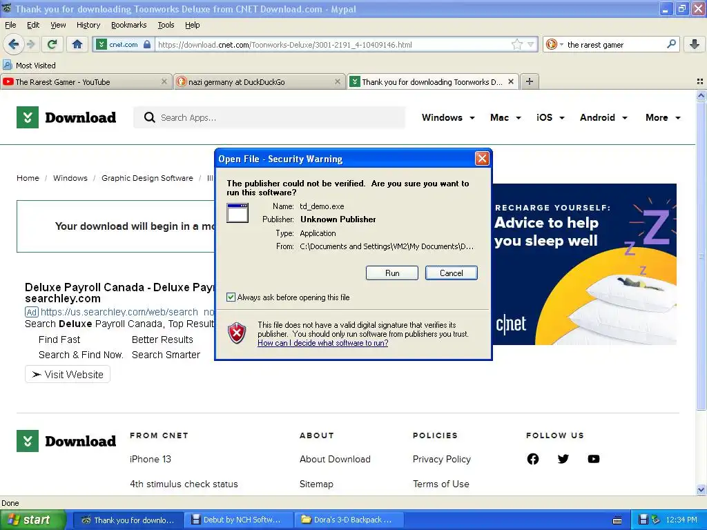Go to the home page icon
The height and width of the screenshot is (530, 707).
point(77,44)
